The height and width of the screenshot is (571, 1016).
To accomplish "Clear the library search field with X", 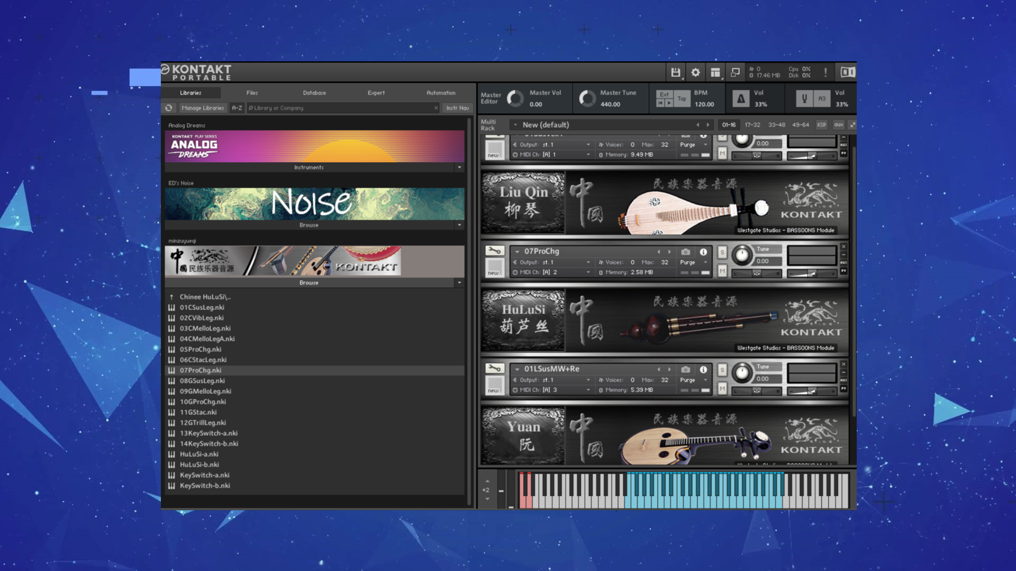I will tap(436, 108).
